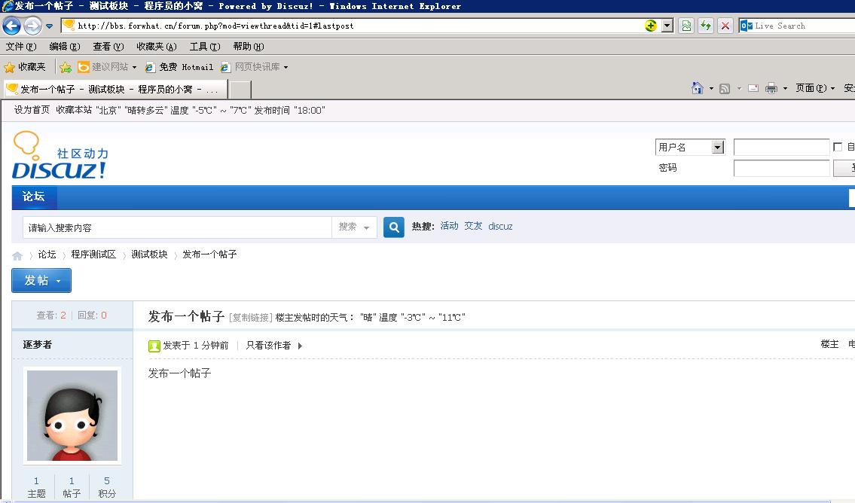Click the arrow after 只看该作者
The image size is (855, 503).
coord(300,346)
